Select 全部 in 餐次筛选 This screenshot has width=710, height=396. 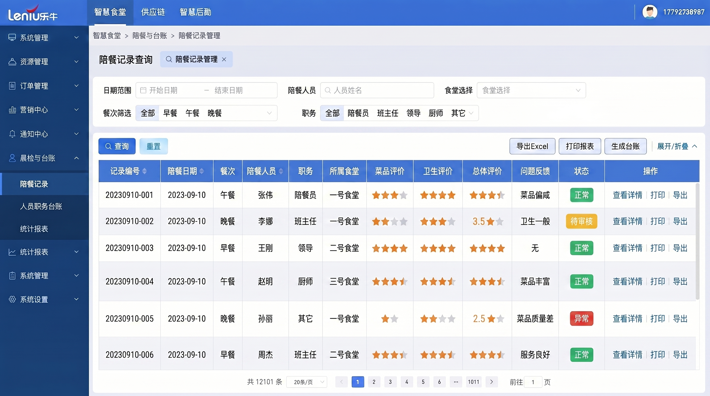[x=148, y=113]
